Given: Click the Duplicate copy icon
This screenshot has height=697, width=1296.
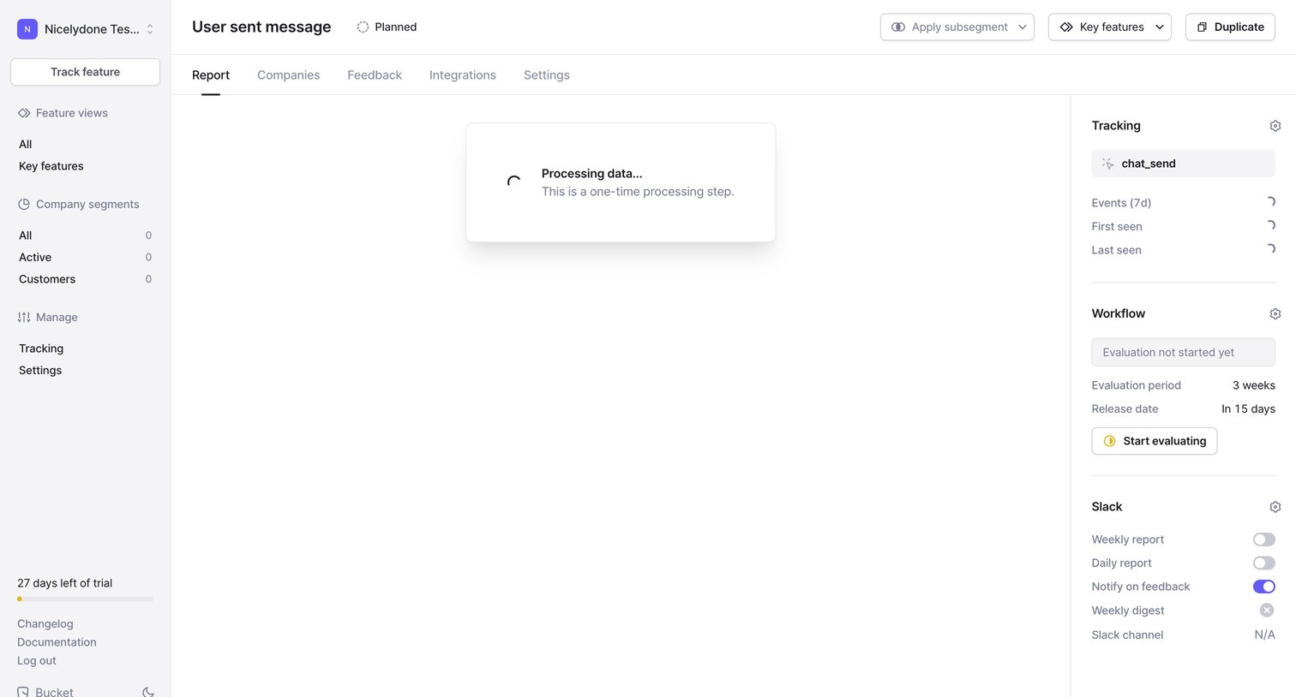Looking at the screenshot, I should [1202, 27].
